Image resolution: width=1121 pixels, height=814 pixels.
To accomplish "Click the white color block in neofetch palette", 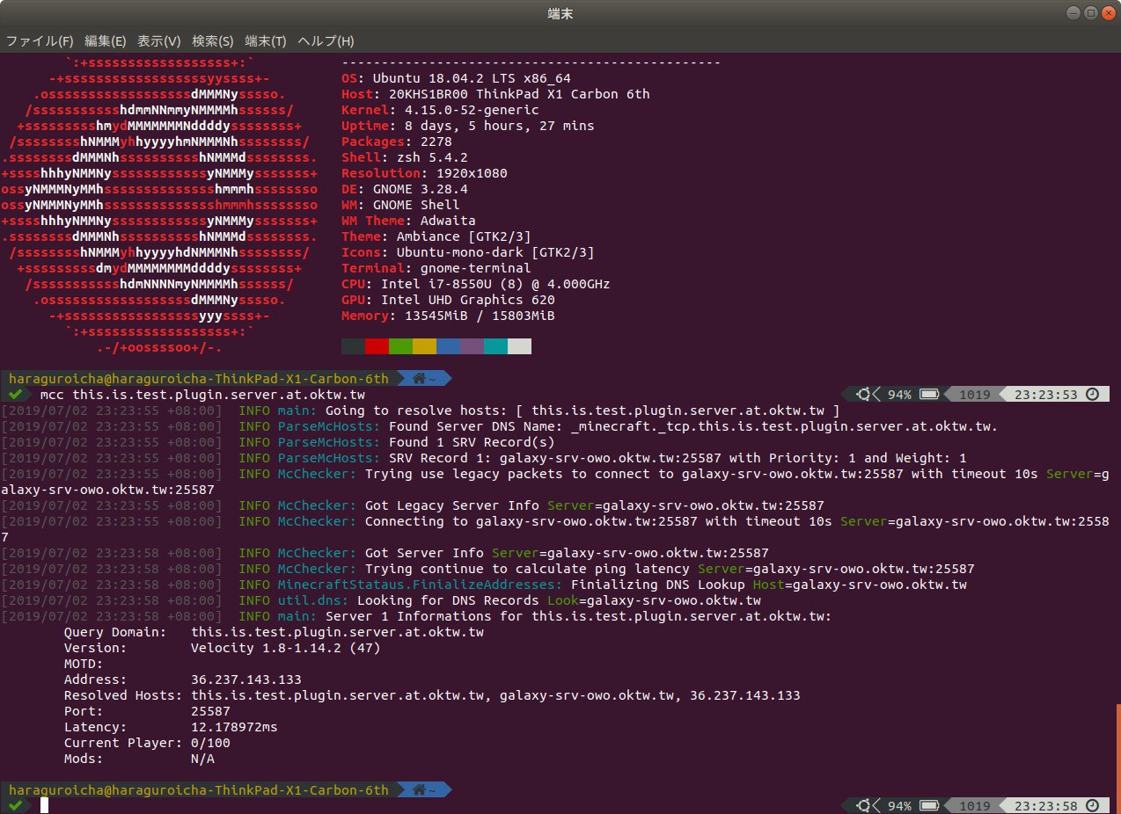I will click(519, 346).
